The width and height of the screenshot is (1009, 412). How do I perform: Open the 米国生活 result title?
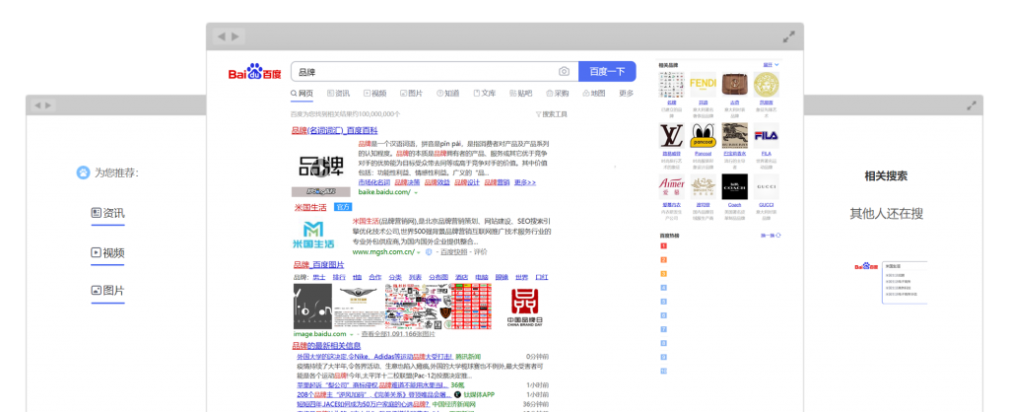click(310, 207)
